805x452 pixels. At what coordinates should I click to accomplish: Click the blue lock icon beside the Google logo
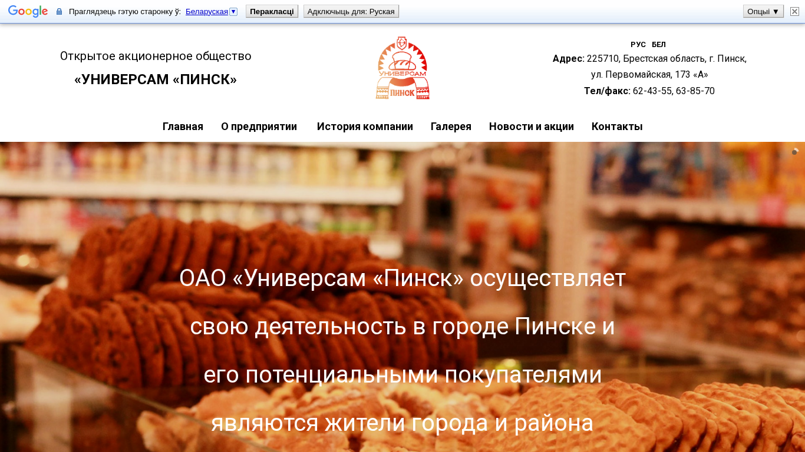click(x=59, y=12)
